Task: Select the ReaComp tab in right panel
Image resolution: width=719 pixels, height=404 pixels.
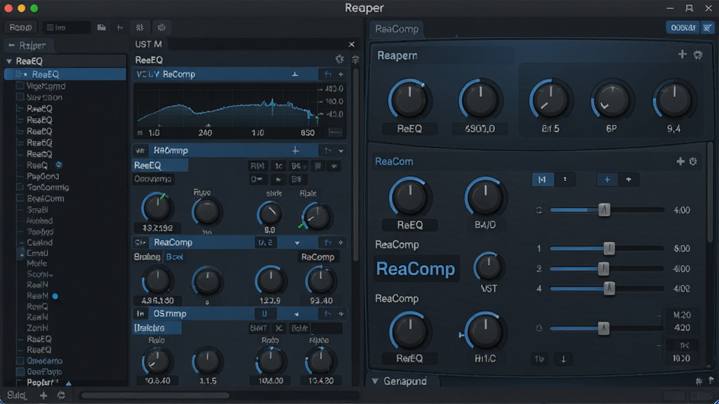Action: pyautogui.click(x=397, y=29)
